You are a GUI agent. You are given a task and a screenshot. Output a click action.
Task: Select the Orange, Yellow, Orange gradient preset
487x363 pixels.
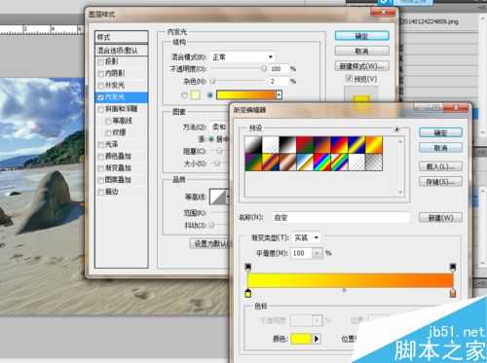tap(374, 144)
